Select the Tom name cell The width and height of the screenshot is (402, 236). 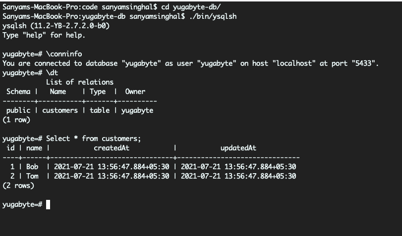(32, 176)
